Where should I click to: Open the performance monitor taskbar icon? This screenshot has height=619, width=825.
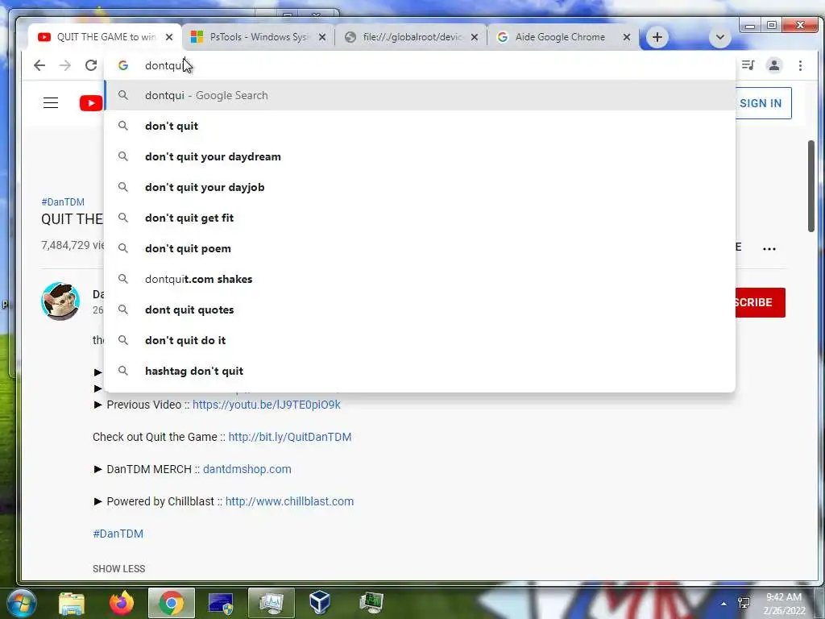pyautogui.click(x=272, y=603)
